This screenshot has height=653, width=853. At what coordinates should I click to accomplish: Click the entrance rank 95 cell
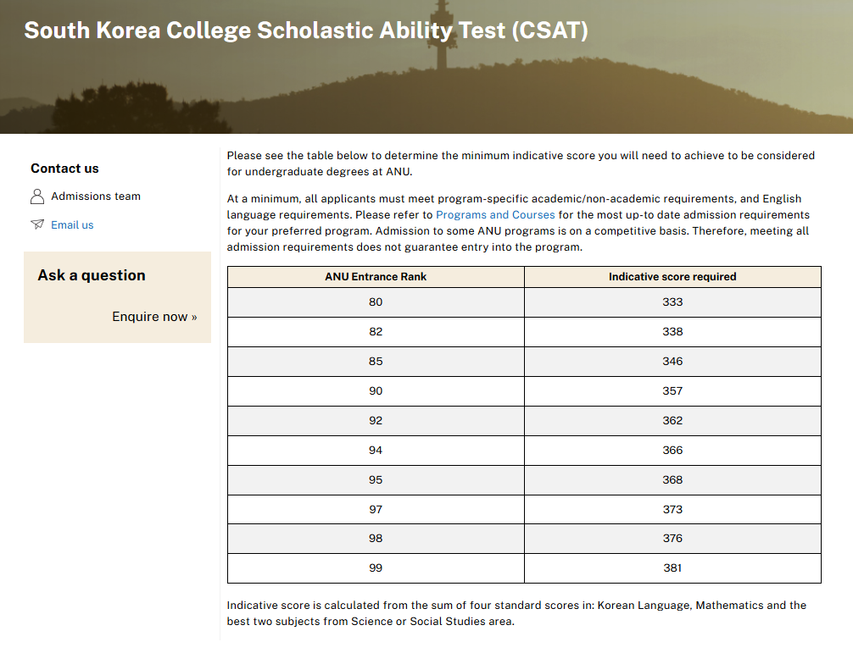click(376, 480)
